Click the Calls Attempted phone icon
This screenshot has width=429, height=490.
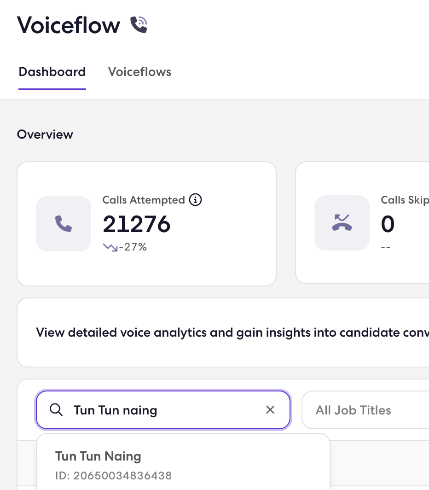[x=64, y=224]
